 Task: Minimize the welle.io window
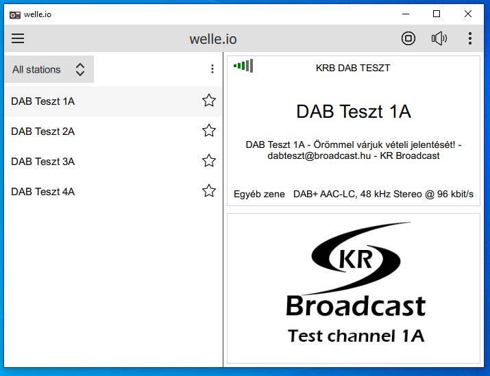(x=406, y=14)
